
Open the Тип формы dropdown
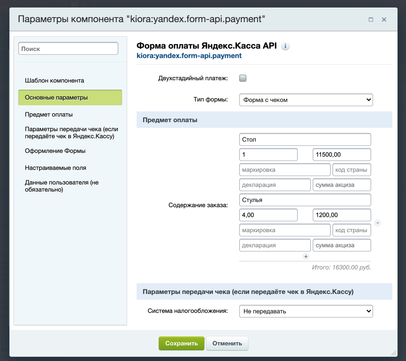pyautogui.click(x=306, y=100)
